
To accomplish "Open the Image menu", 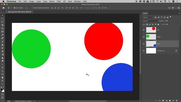I will [x=31, y=1].
